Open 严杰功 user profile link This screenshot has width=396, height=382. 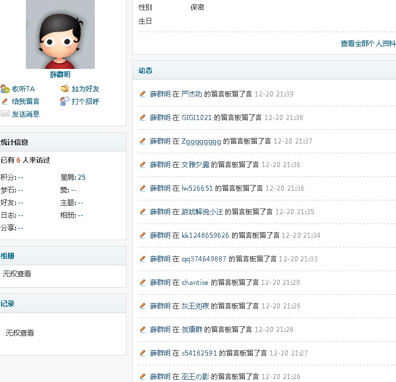pyautogui.click(x=192, y=94)
